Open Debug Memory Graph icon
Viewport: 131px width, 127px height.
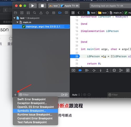tap(121, 70)
